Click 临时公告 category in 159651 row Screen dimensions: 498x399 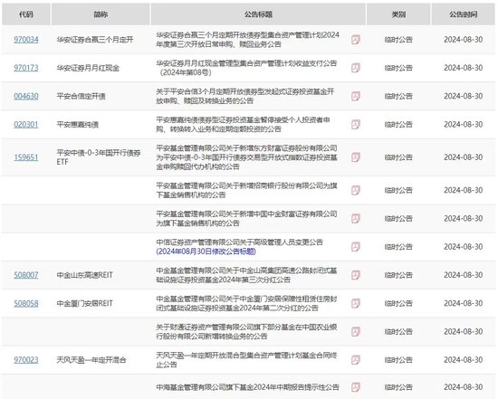click(398, 157)
